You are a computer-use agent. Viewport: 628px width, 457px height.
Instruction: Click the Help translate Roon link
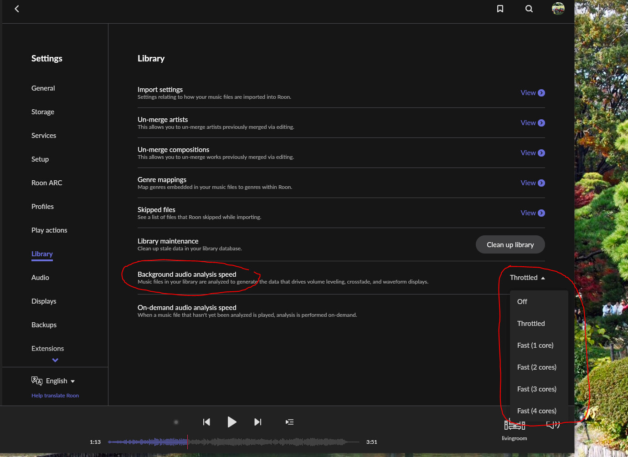pyautogui.click(x=55, y=395)
